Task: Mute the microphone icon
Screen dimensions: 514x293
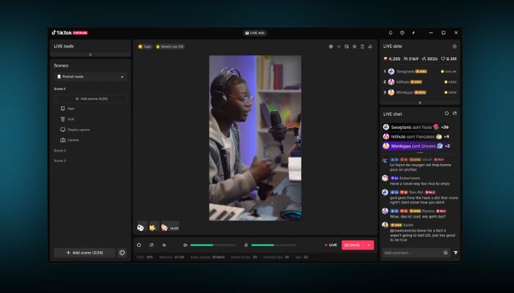Action: pos(245,245)
